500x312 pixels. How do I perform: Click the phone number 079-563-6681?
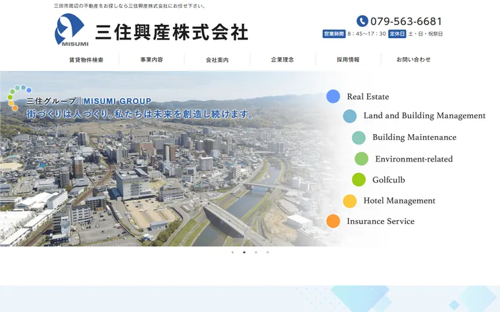(x=406, y=21)
